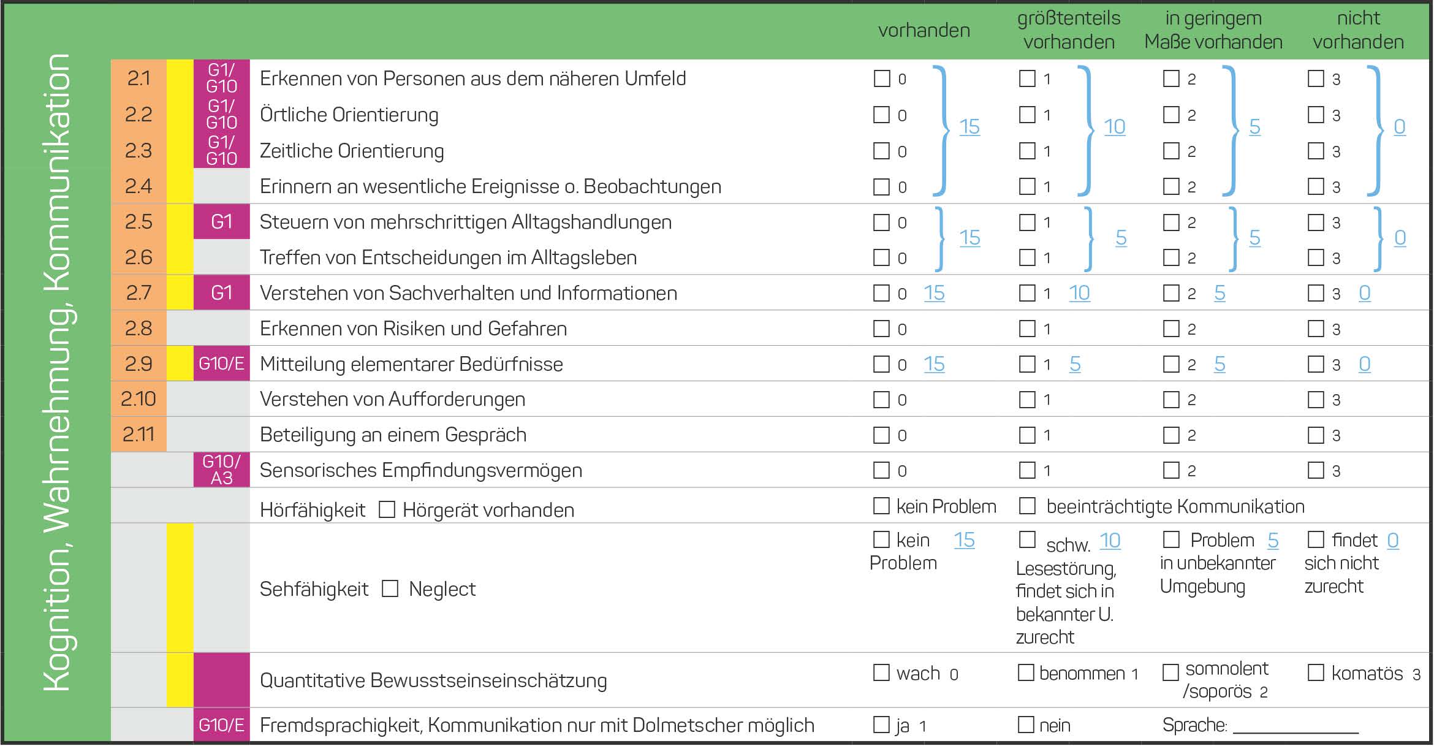Select 'wach' consciousness checkbox
1434x746 pixels.
coord(882,672)
